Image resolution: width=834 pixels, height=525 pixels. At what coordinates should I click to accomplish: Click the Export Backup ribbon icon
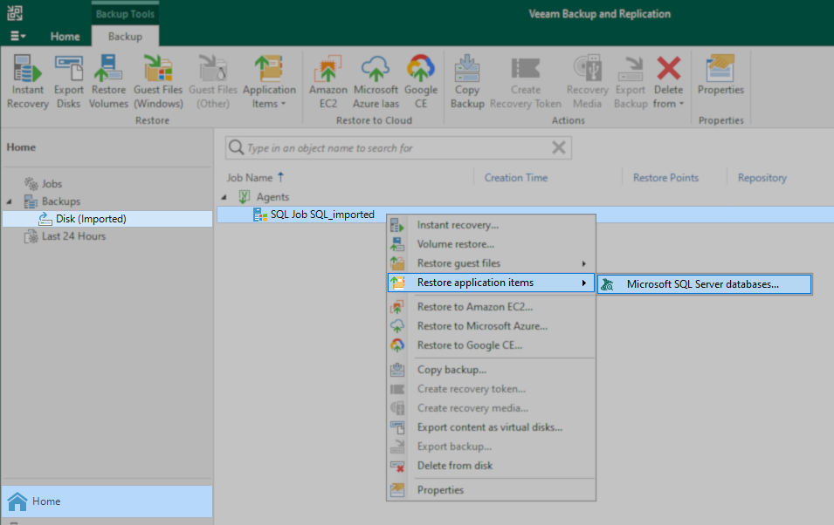pyautogui.click(x=631, y=82)
